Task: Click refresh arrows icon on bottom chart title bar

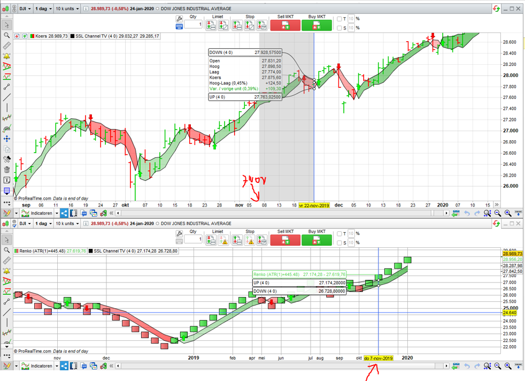Action: click(x=496, y=224)
